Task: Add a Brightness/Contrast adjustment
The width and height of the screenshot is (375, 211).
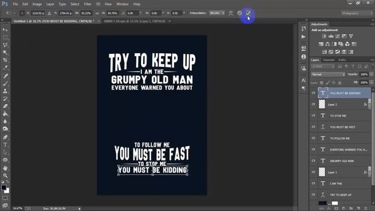Action: 324,36
